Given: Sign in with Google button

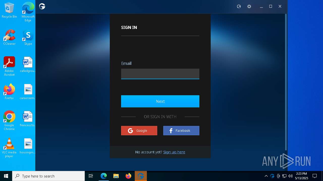Looking at the screenshot, I should (139, 131).
